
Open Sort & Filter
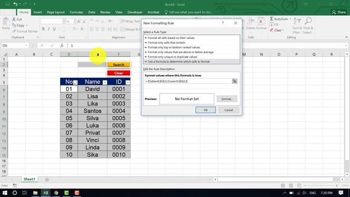click(x=296, y=26)
